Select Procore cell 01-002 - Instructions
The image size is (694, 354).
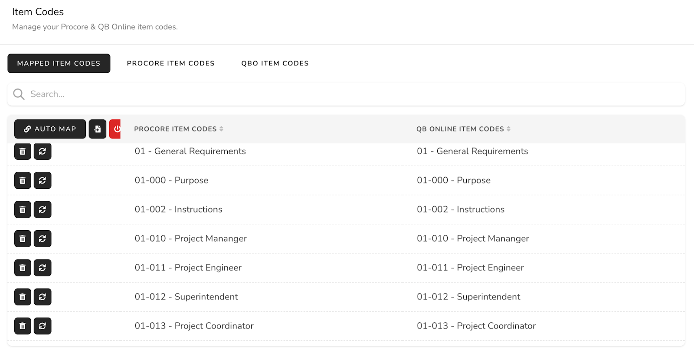(178, 209)
